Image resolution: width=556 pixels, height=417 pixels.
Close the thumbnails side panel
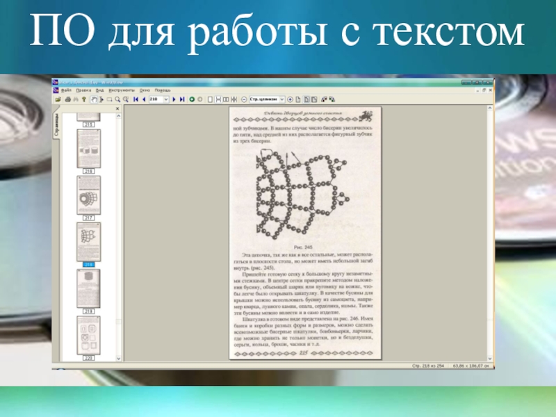(117, 109)
